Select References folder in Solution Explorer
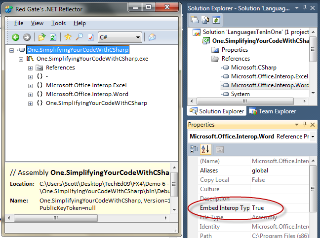This screenshot has width=320, height=238. [x=236, y=59]
